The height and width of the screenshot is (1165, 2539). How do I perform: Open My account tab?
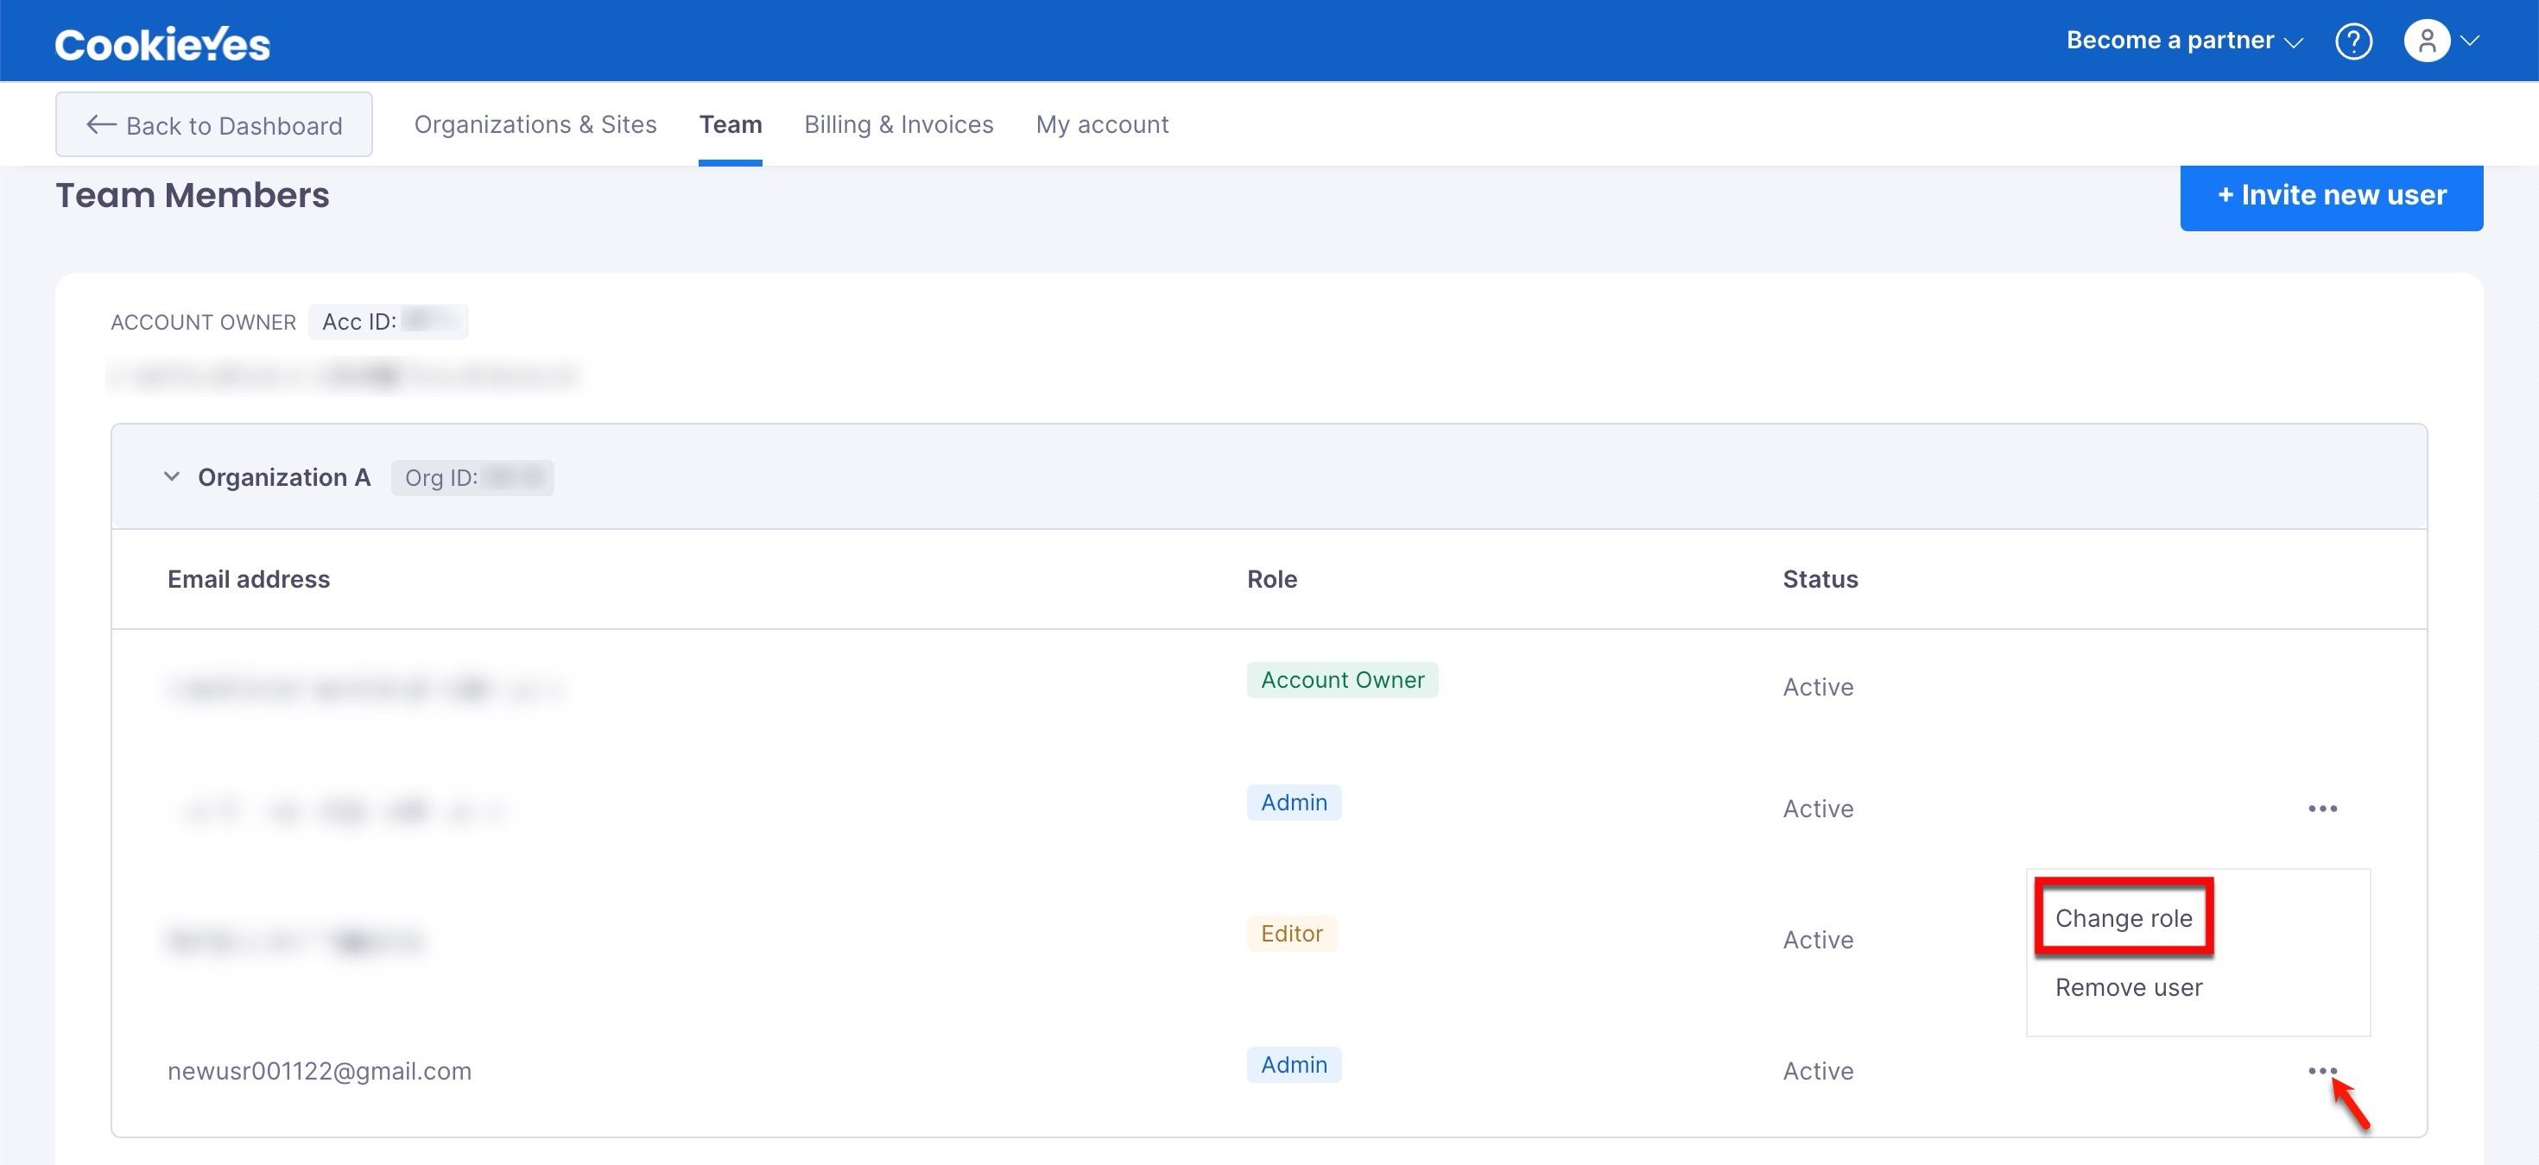(x=1102, y=124)
